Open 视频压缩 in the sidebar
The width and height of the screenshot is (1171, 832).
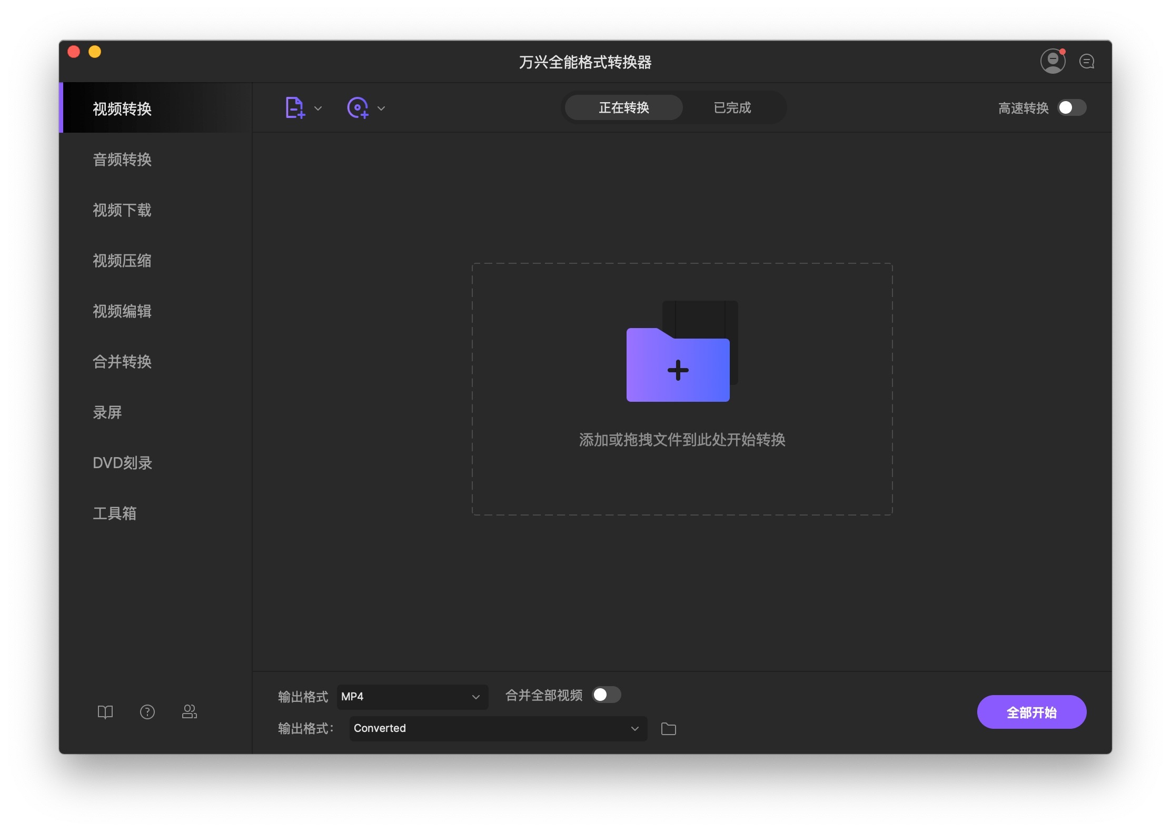[122, 261]
